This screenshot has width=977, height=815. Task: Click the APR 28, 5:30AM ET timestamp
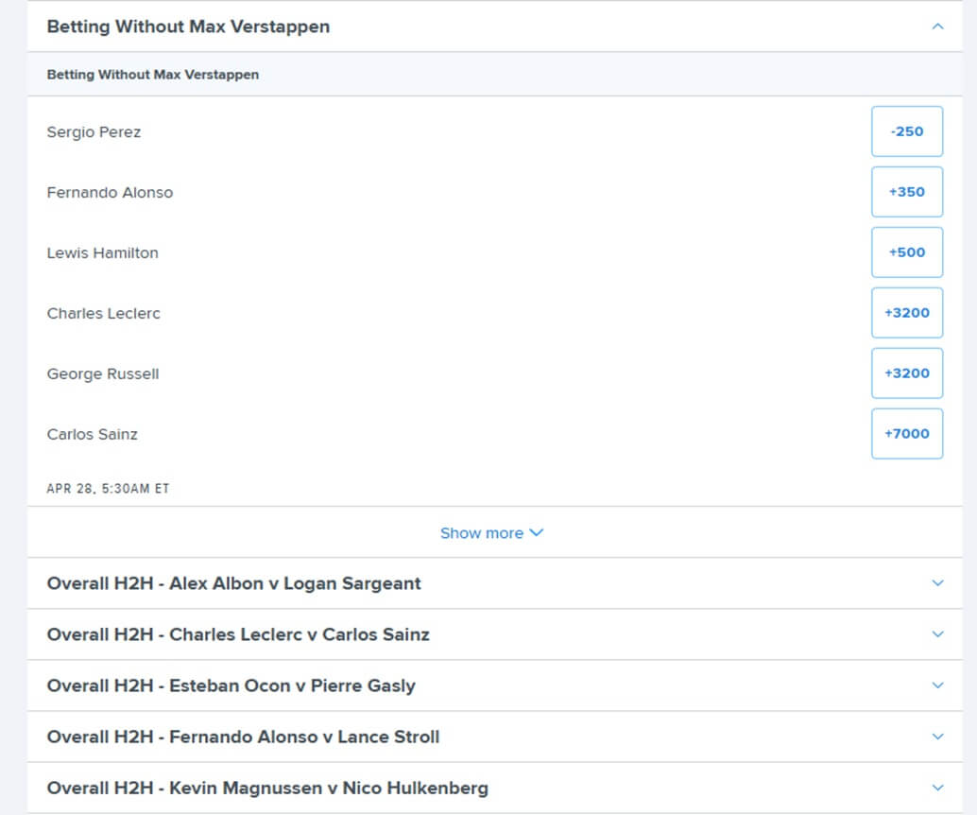click(108, 489)
